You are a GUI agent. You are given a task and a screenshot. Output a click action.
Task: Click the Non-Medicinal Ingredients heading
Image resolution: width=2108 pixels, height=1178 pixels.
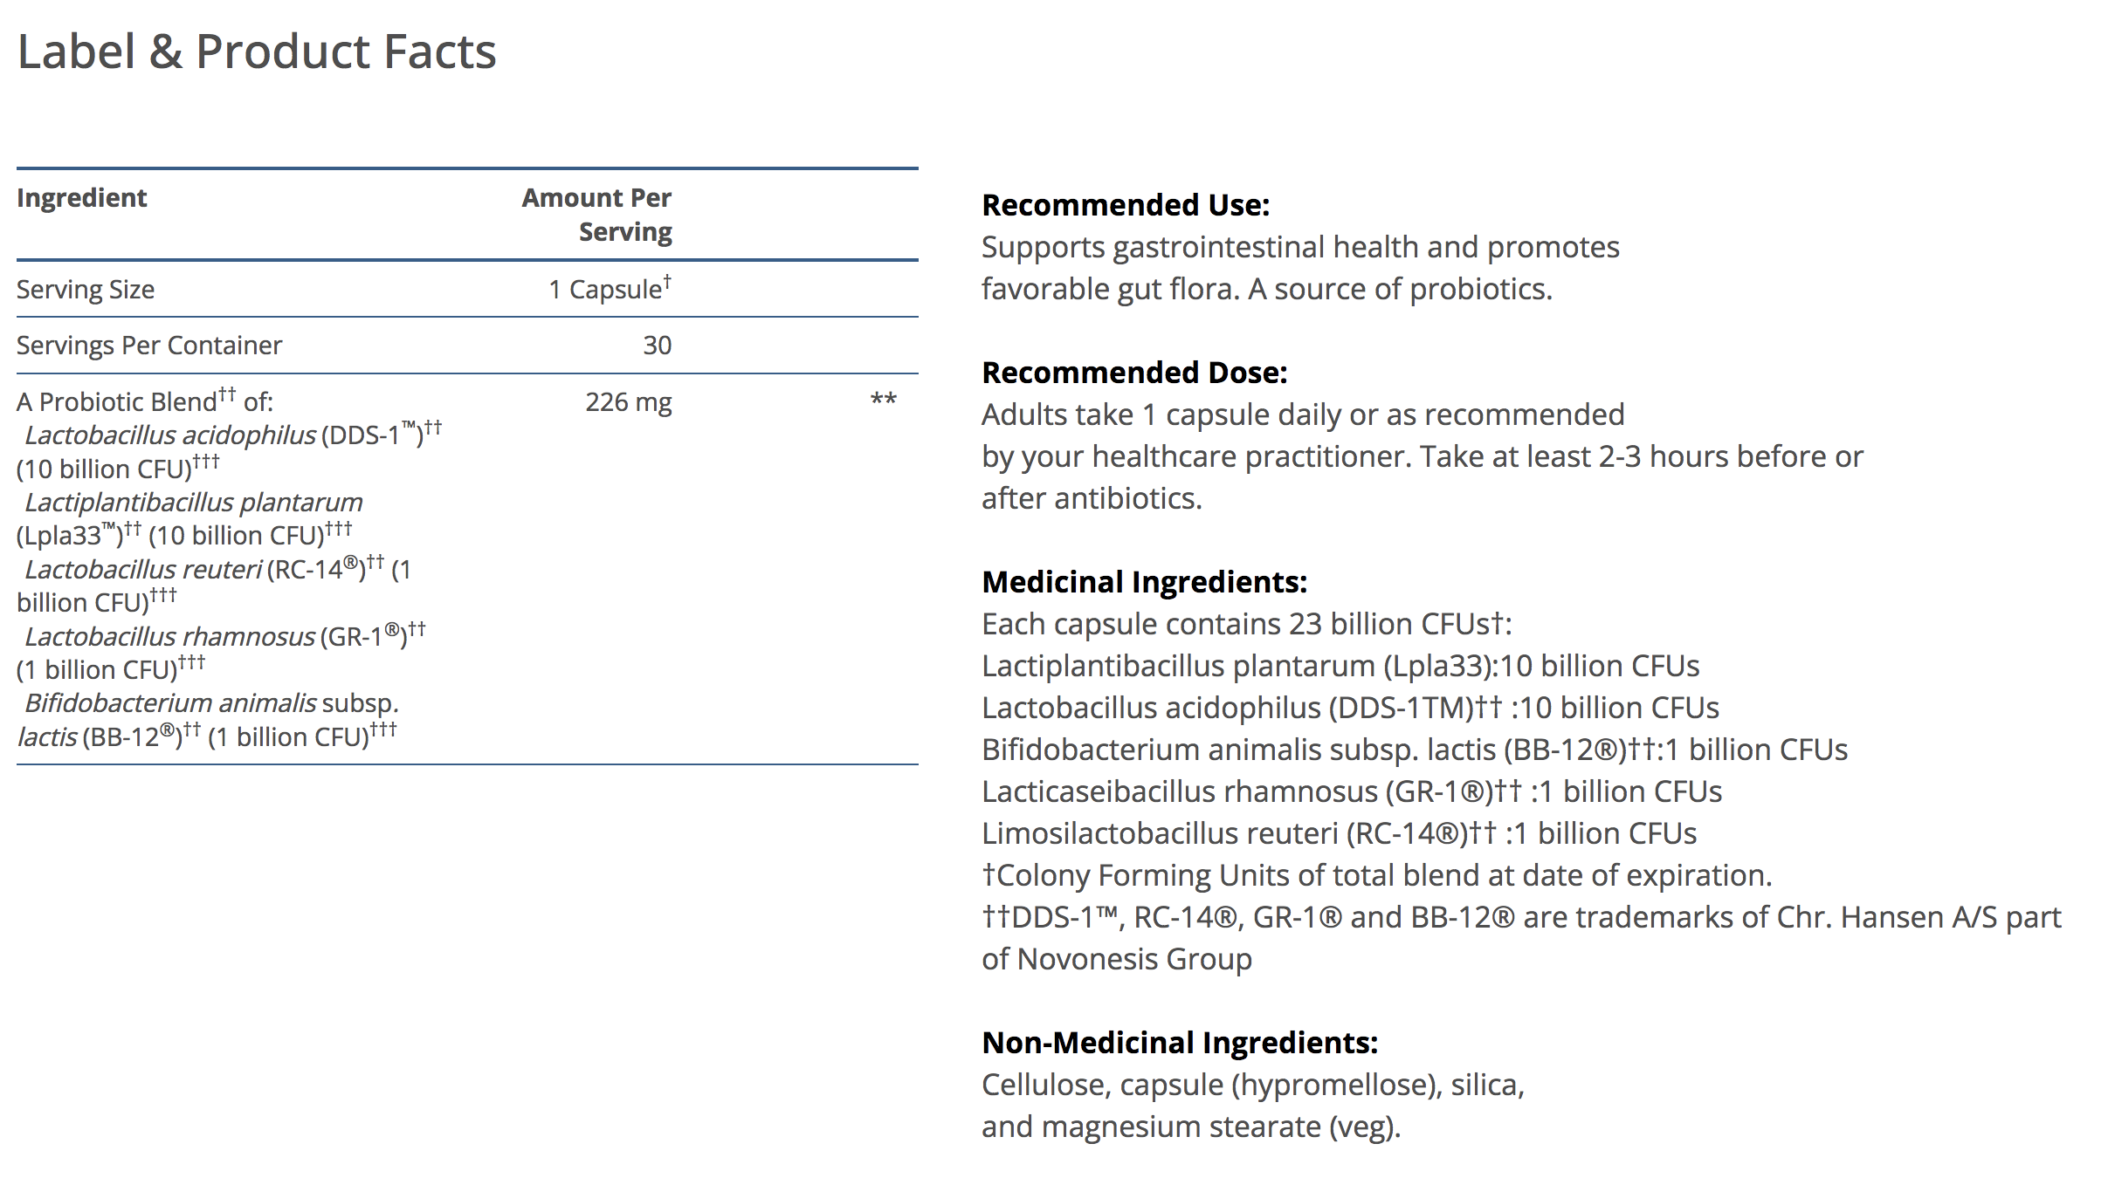[1180, 1043]
